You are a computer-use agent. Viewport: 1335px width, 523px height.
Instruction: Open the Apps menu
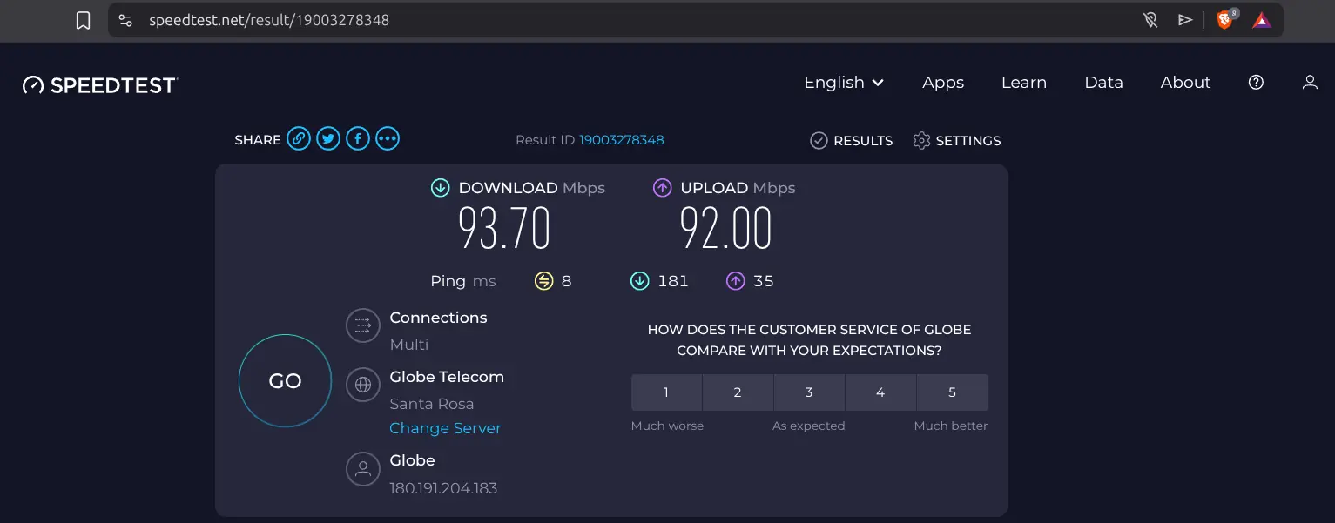pyautogui.click(x=943, y=83)
